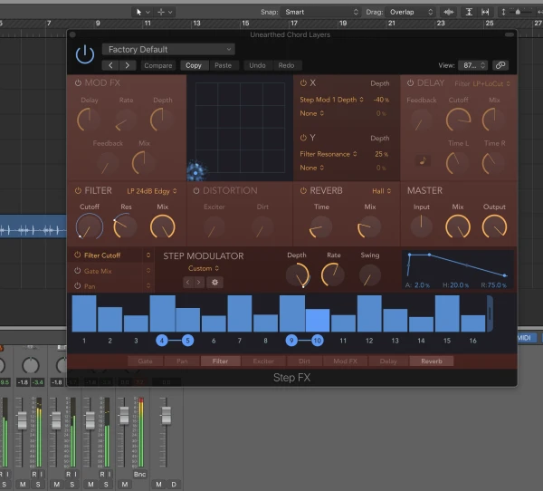The height and width of the screenshot is (491, 543).
Task: Toggle REVERB section power
Action: 303,191
